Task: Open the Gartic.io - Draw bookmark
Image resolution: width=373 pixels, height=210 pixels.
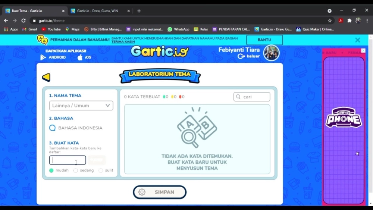Action: point(273,29)
